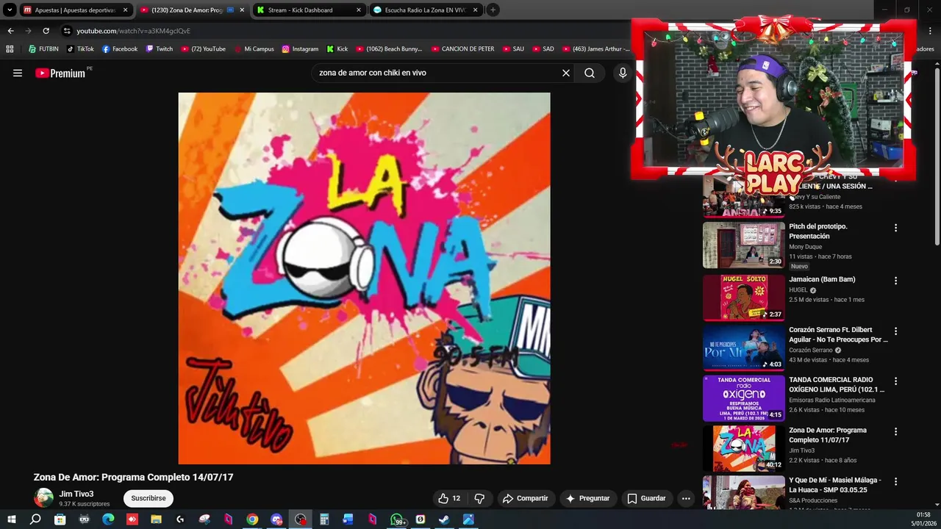Click the Guardar save button
The height and width of the screenshot is (529, 941).
(x=646, y=498)
